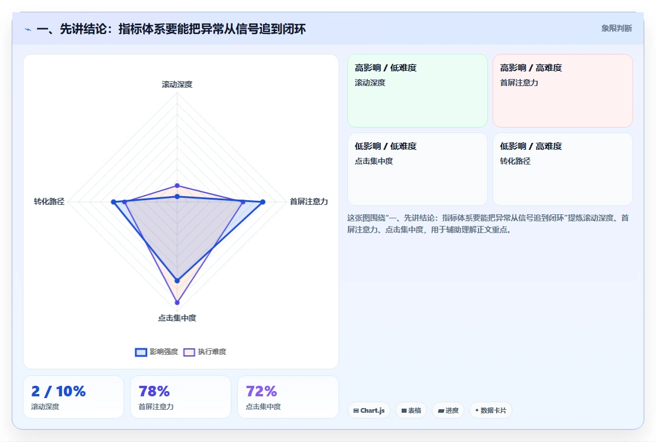
Task: Click 转化路径 text in the quadrant card
Action: [515, 161]
